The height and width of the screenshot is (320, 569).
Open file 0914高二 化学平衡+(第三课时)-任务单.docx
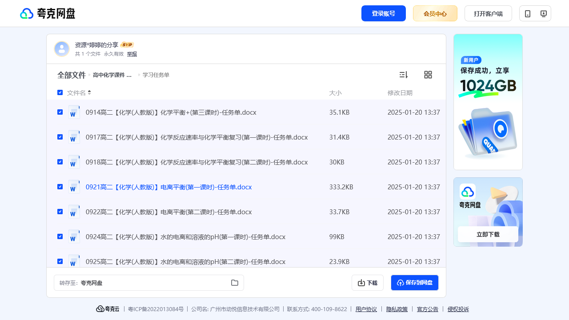171,112
